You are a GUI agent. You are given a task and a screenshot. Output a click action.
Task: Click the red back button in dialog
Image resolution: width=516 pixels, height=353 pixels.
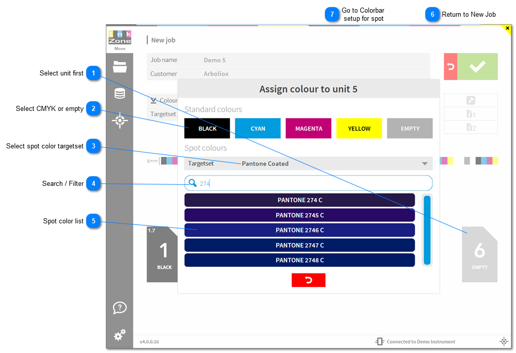click(308, 280)
